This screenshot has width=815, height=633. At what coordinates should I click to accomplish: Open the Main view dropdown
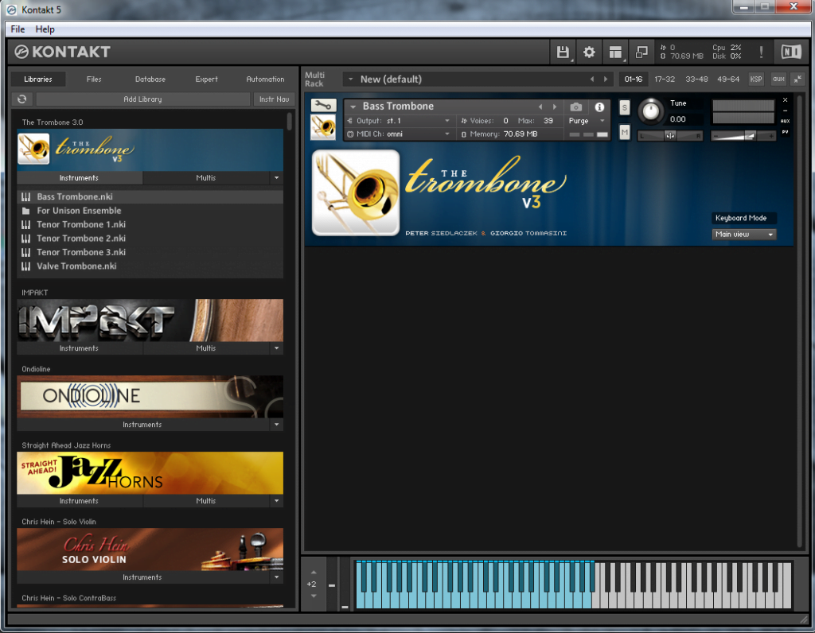(x=744, y=235)
